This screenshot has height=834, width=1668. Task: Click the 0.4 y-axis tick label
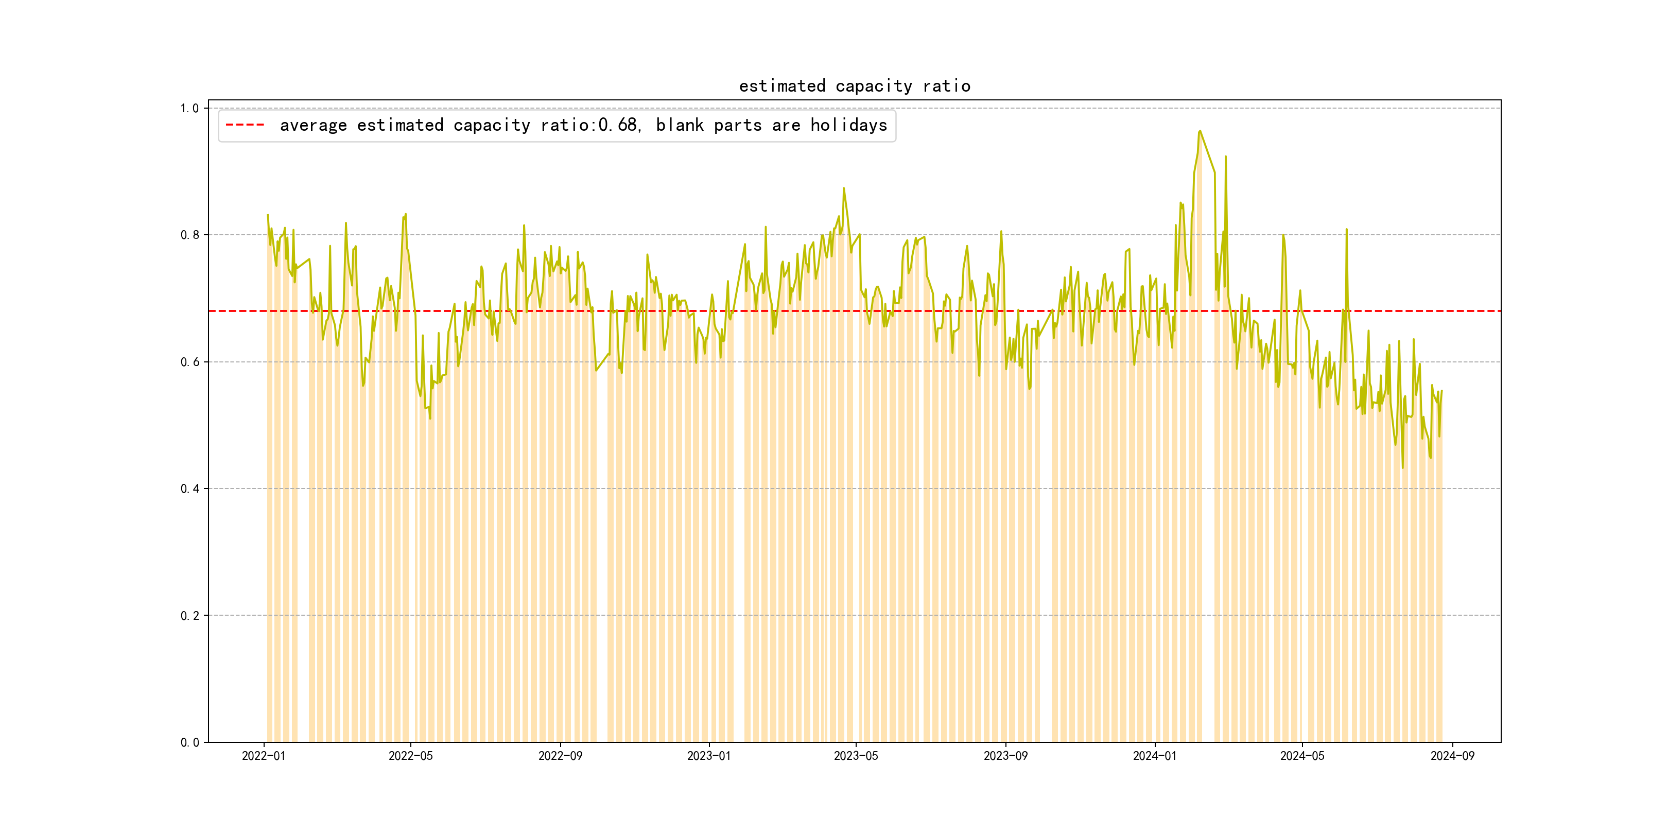(x=189, y=489)
